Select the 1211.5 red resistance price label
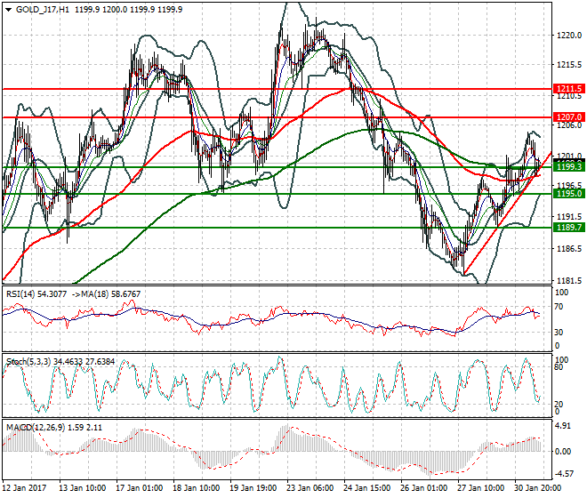This screenshot has height=498, width=587. click(x=568, y=89)
